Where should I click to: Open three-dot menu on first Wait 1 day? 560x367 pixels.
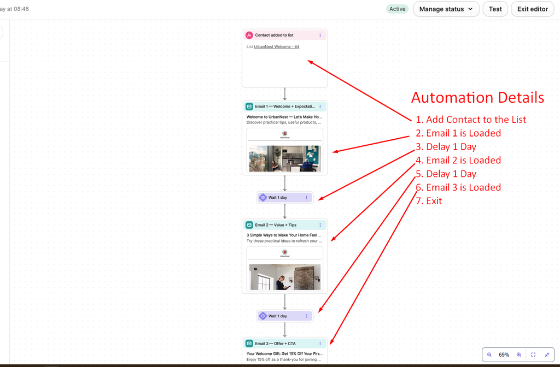[x=306, y=197]
